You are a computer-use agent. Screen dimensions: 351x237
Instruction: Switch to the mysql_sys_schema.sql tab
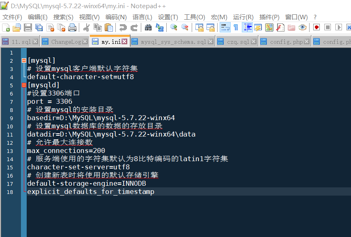click(x=173, y=42)
